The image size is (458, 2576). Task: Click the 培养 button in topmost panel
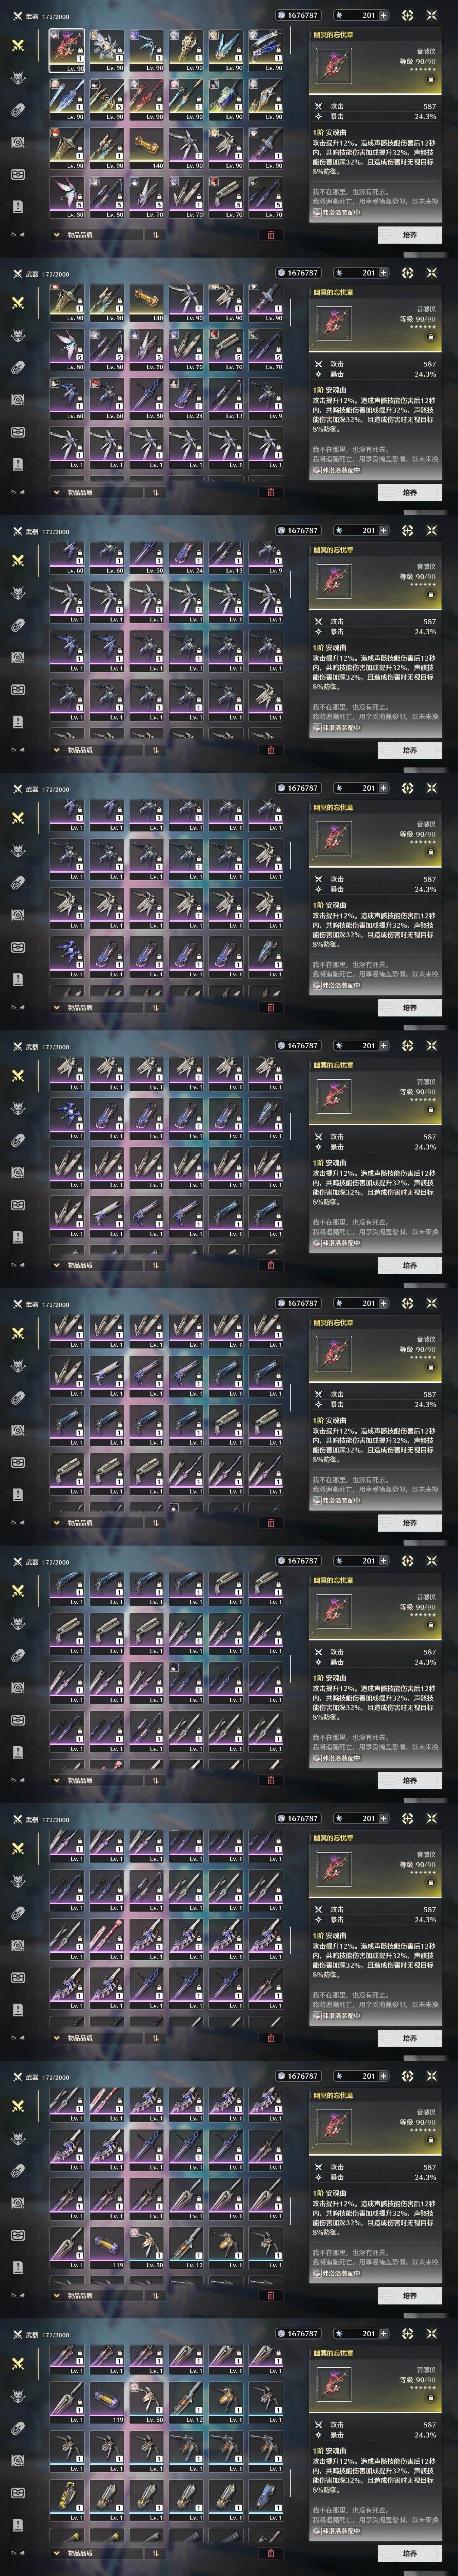click(x=410, y=235)
